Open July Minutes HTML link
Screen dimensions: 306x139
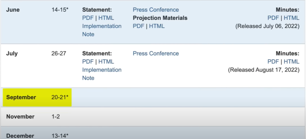[292, 62]
